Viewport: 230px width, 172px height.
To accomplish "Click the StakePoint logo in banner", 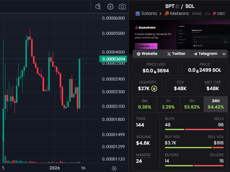I will click(x=145, y=28).
